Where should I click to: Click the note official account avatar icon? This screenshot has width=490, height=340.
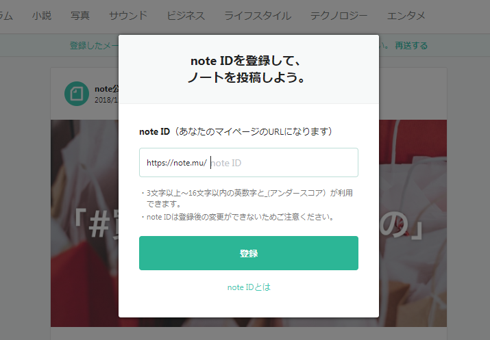[x=77, y=94]
